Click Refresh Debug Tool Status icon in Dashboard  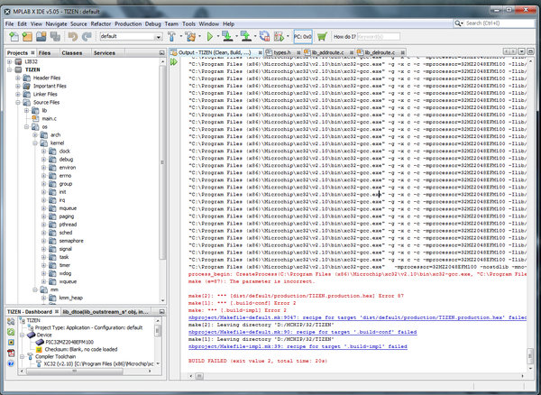(x=11, y=332)
